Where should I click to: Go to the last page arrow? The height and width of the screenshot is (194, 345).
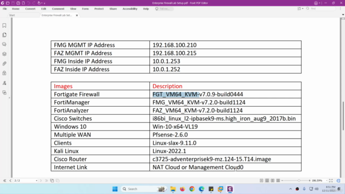pos(46,181)
